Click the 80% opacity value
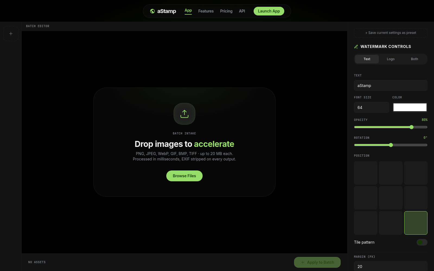 click(x=425, y=120)
